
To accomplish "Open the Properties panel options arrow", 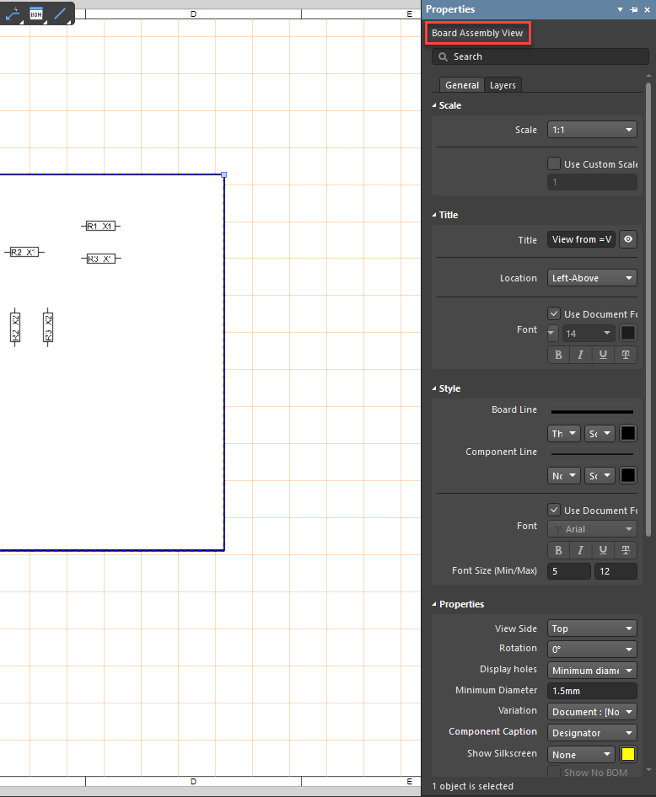I will click(621, 9).
